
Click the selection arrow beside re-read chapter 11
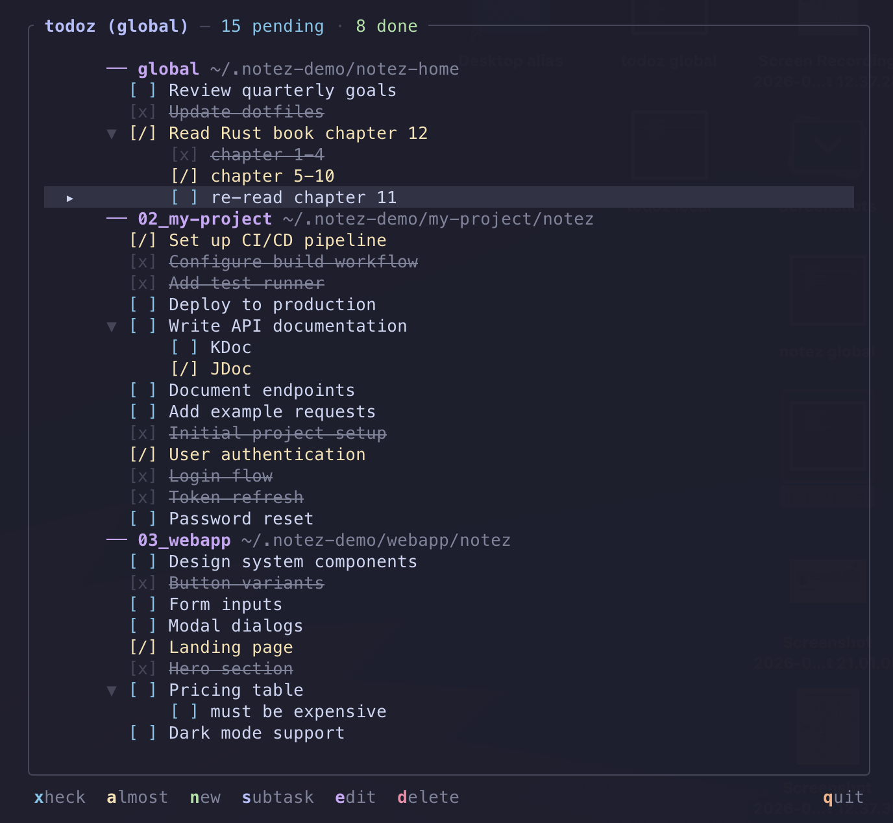coord(70,198)
